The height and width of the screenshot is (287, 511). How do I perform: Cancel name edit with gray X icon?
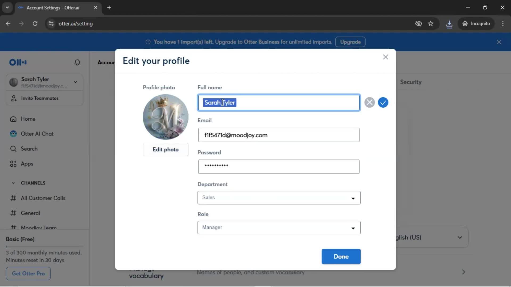(369, 102)
